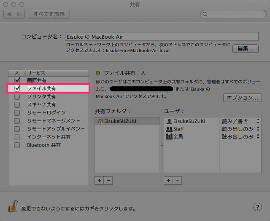Open permission popup for EisukeSUZUKI 読み/書き
The height and width of the screenshot is (221, 270).
pos(240,121)
